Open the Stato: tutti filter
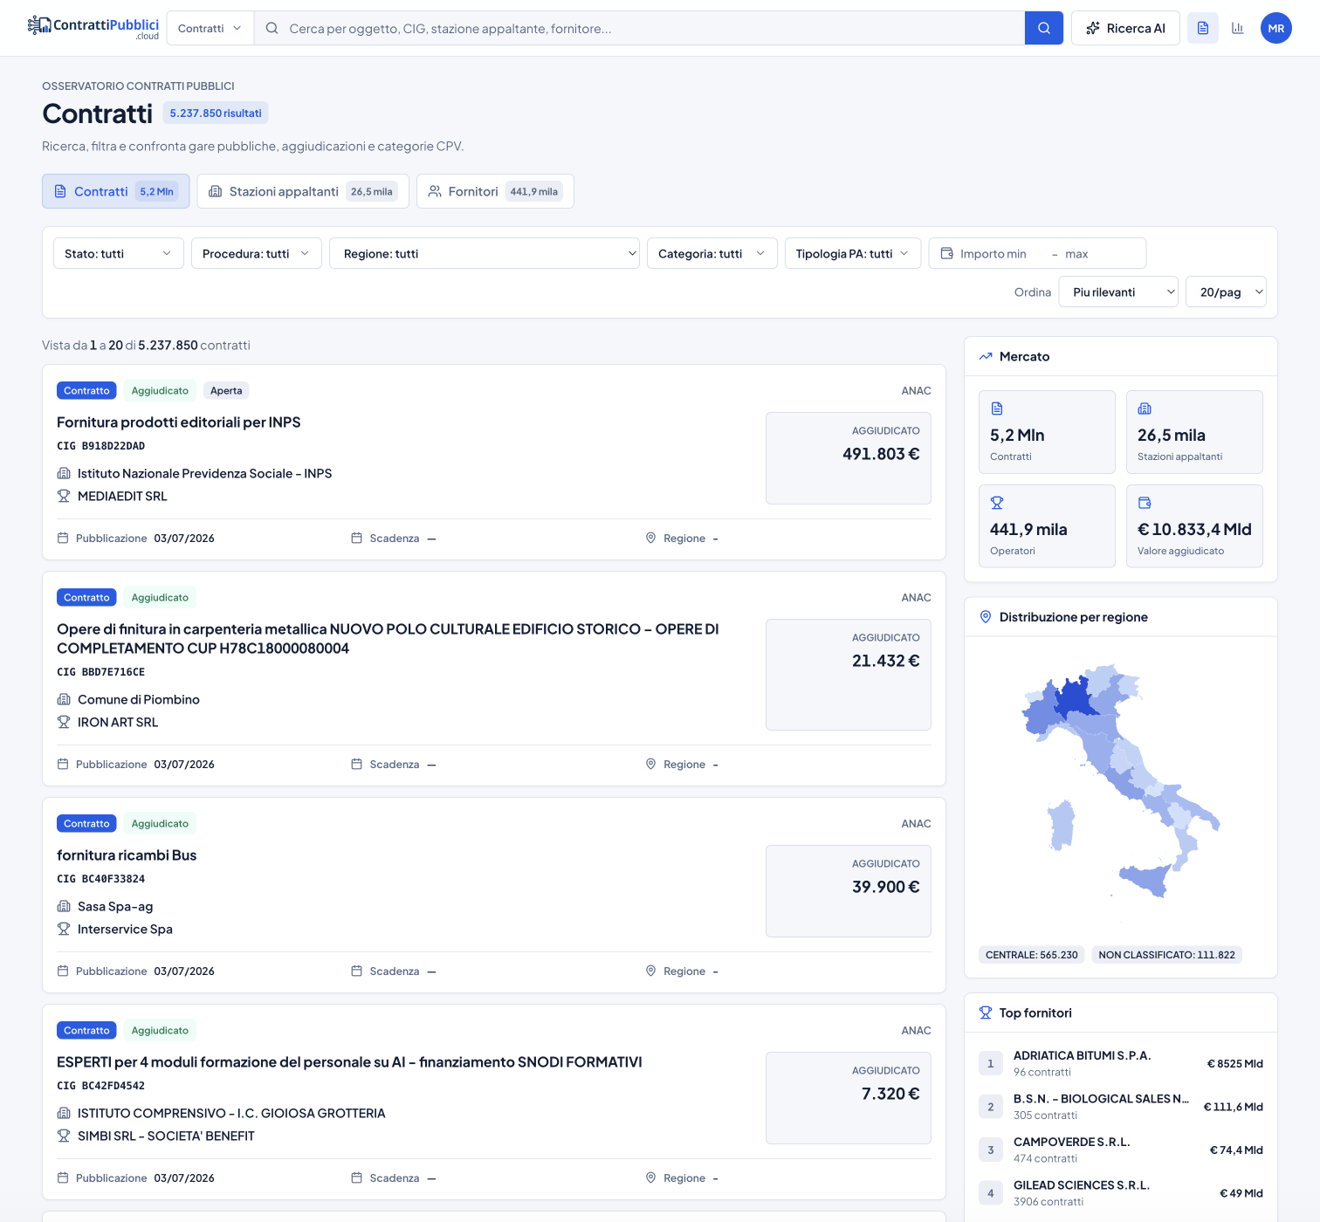The image size is (1320, 1222). [x=119, y=253]
